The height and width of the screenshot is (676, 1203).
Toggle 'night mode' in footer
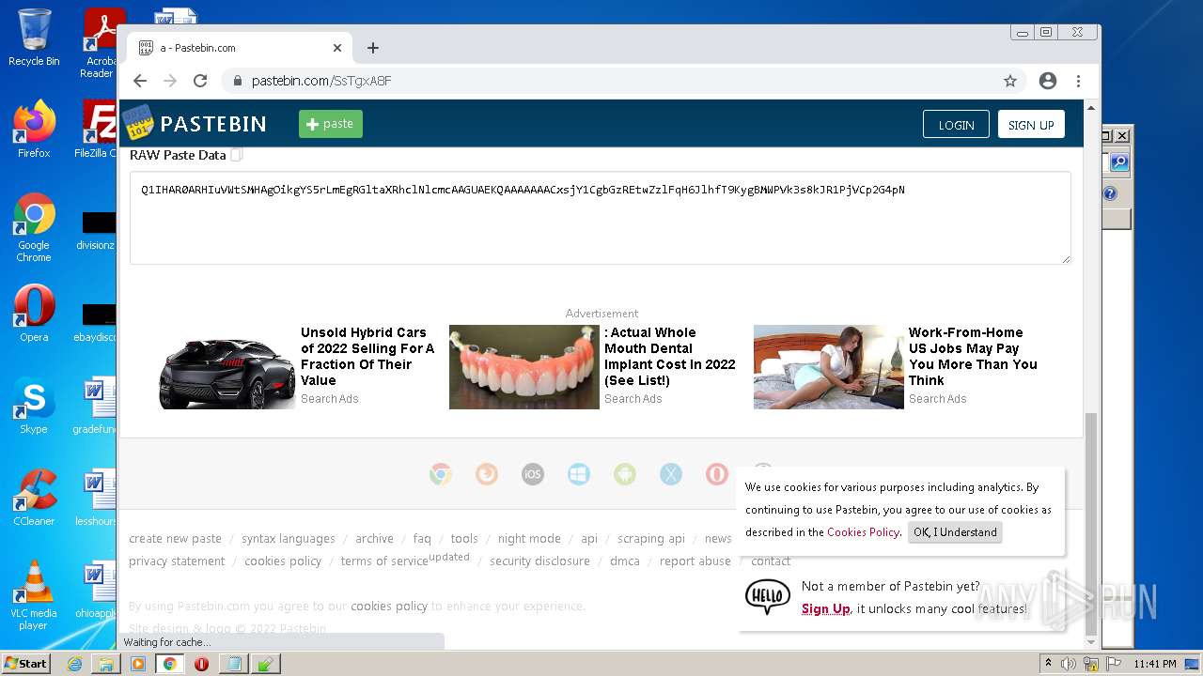(529, 539)
